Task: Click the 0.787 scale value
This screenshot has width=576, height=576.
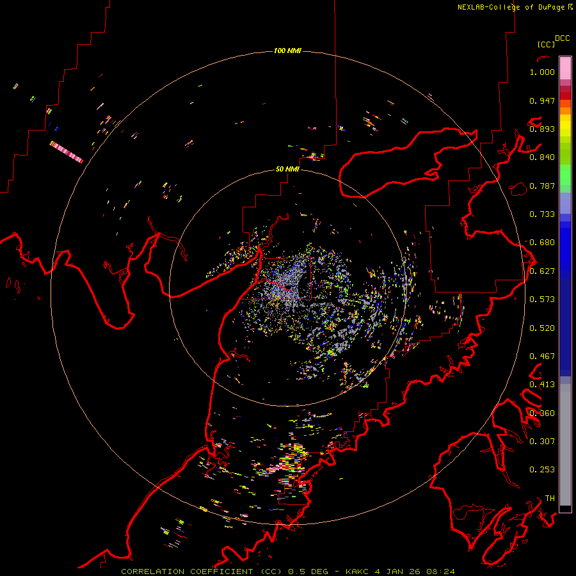Action: point(542,186)
